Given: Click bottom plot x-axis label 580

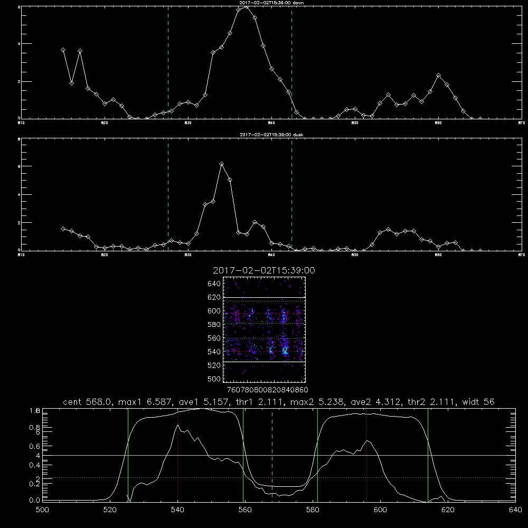Looking at the screenshot, I should point(313,510).
